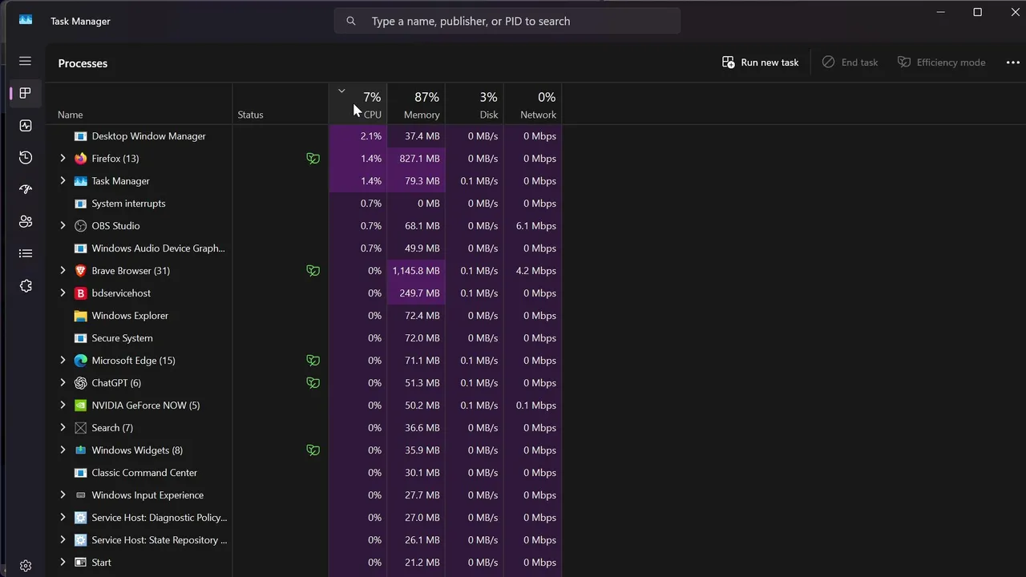This screenshot has height=577, width=1026.
Task: Expand the Microsoft Edge (15) group
Action: [63, 361]
